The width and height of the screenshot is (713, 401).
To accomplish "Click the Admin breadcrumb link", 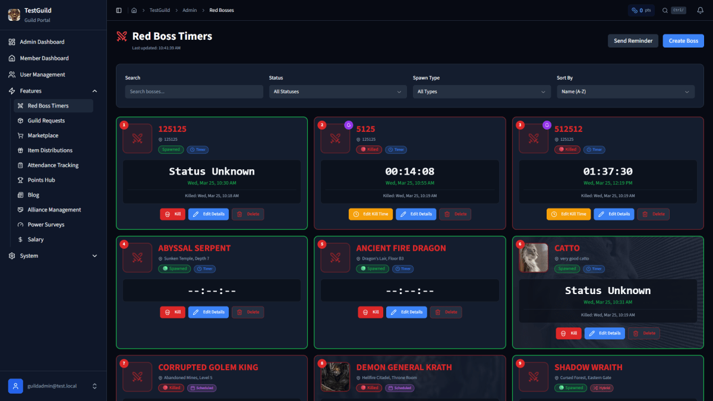I will [190, 10].
